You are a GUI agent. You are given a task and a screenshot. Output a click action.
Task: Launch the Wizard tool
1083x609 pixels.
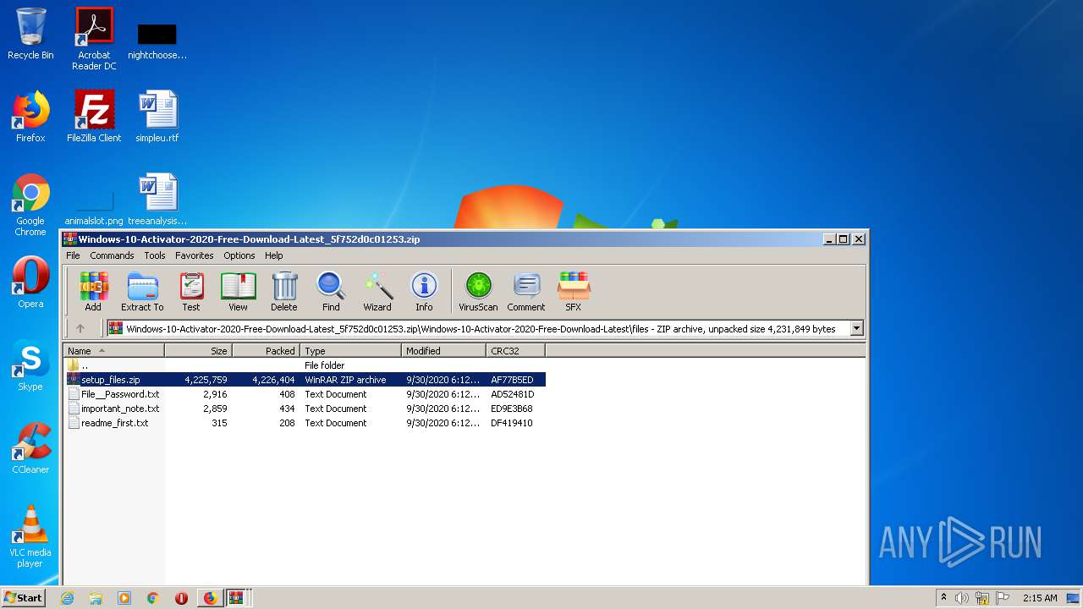pyautogui.click(x=377, y=292)
